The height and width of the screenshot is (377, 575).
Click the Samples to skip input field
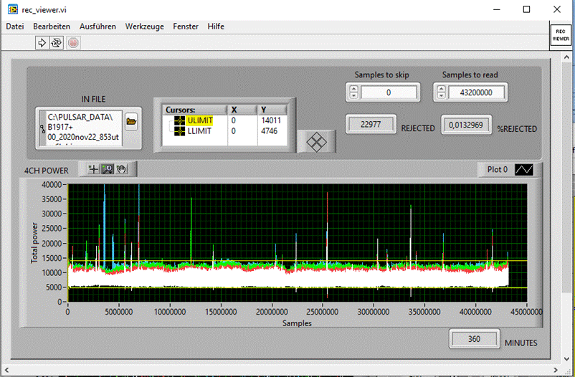[x=389, y=92]
